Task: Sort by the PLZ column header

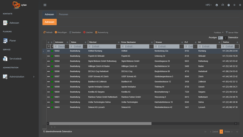Action: point(186,42)
